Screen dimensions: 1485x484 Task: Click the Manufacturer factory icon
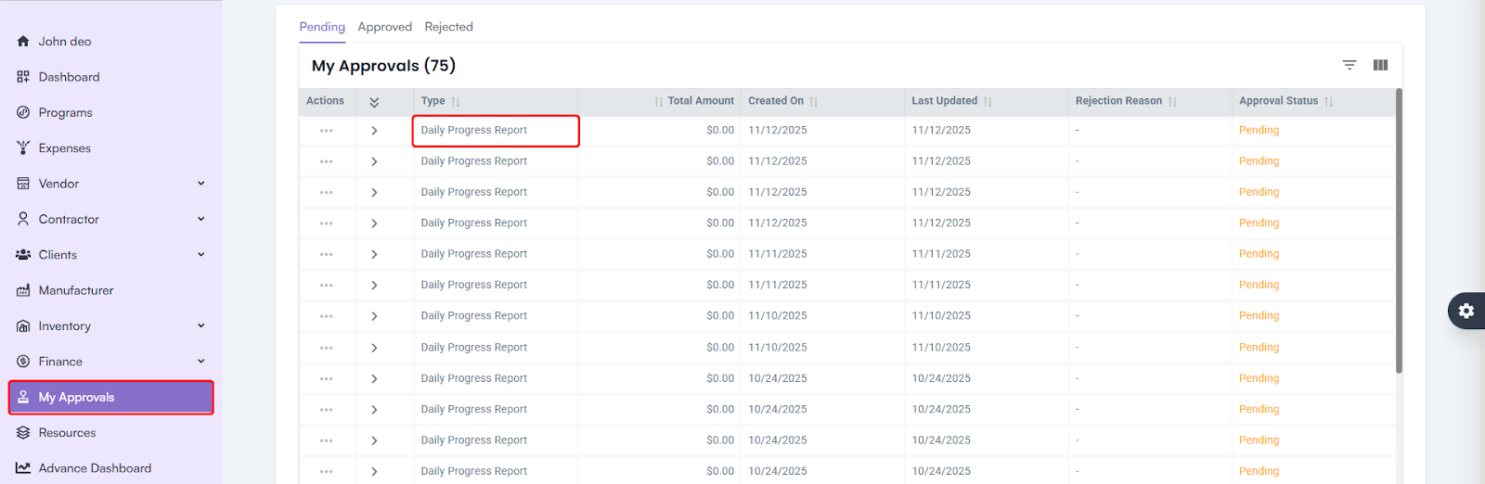23,290
